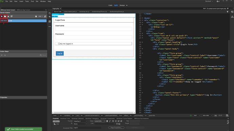
Task: Click the file management arrows icon
Action: pyautogui.click(x=50, y=17)
